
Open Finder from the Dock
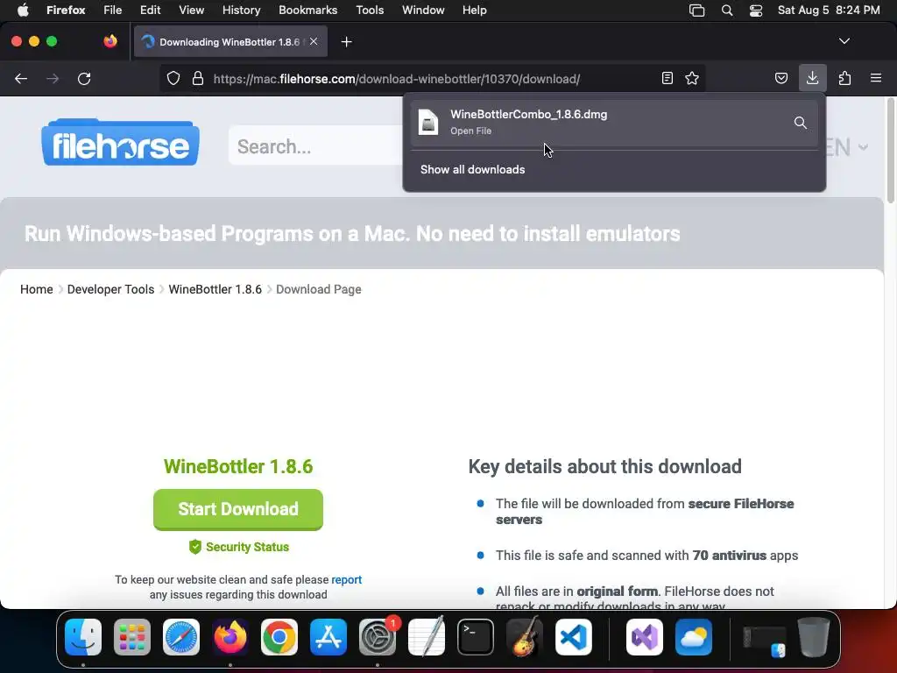83,636
